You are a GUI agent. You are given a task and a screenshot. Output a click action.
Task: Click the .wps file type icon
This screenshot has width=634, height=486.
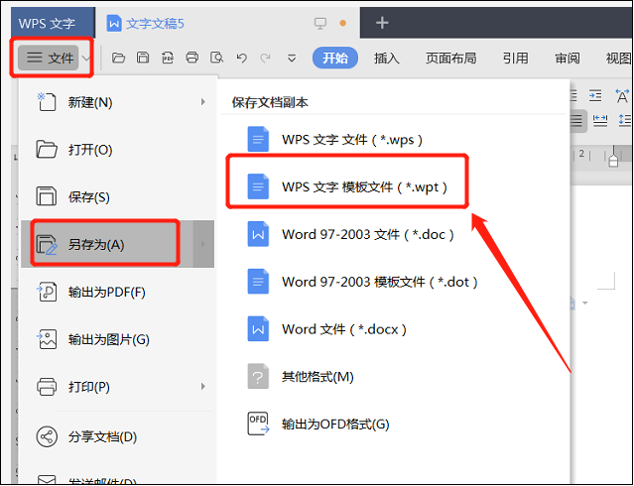[258, 140]
